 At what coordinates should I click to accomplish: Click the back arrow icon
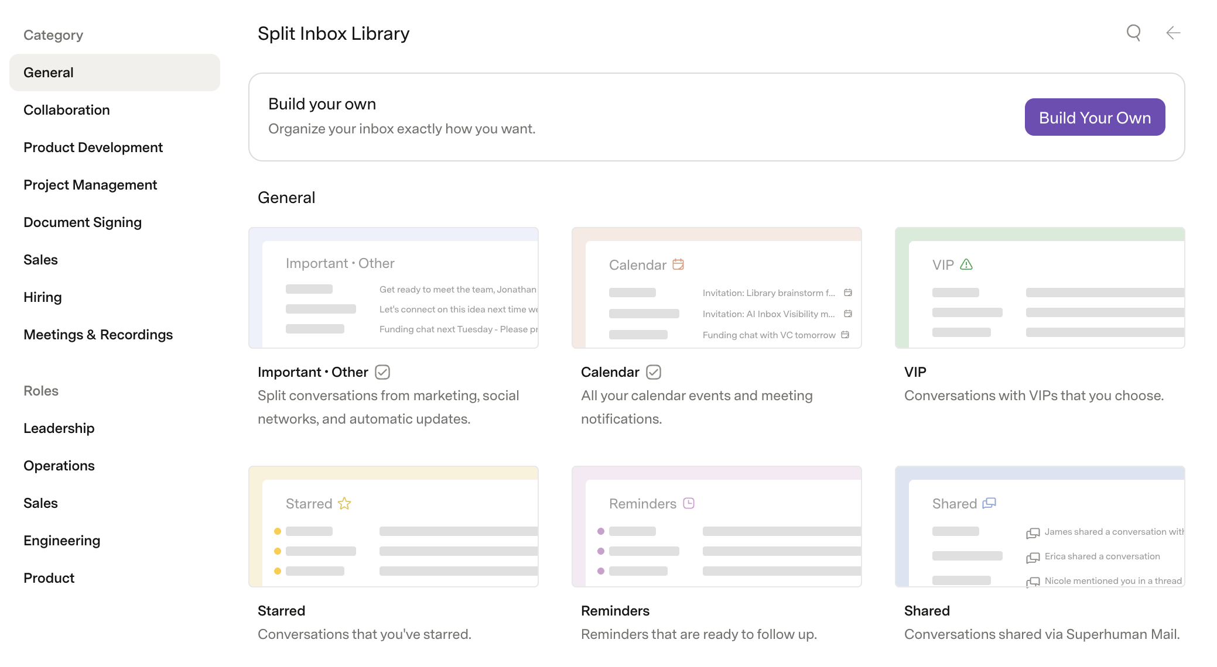1173,33
